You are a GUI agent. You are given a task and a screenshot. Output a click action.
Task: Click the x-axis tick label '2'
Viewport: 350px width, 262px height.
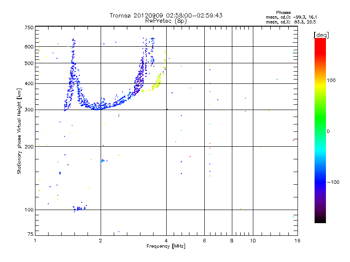coord(101,241)
